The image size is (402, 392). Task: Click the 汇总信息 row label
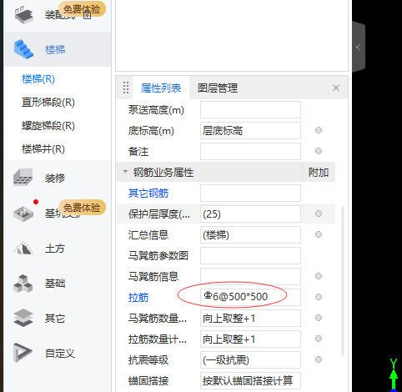pos(148,235)
